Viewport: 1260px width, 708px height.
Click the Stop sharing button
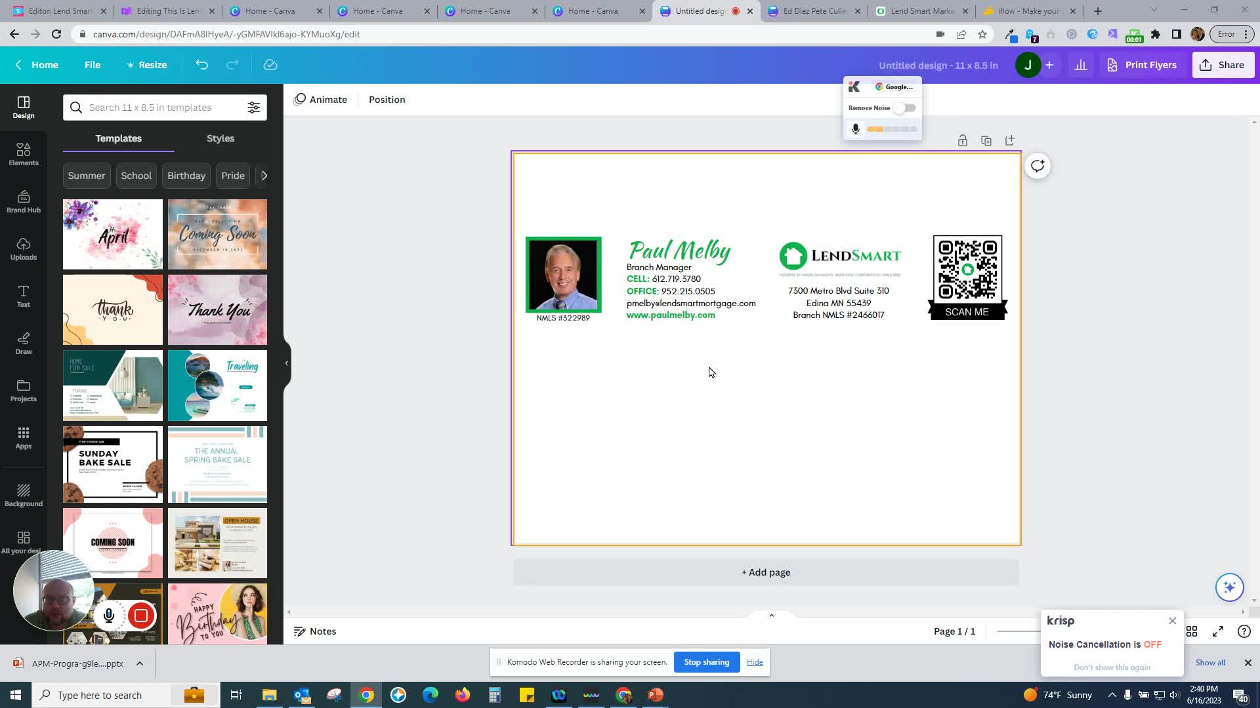[x=706, y=662]
